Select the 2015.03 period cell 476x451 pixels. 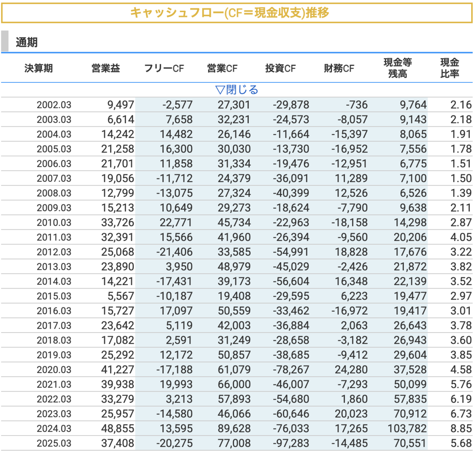click(54, 296)
